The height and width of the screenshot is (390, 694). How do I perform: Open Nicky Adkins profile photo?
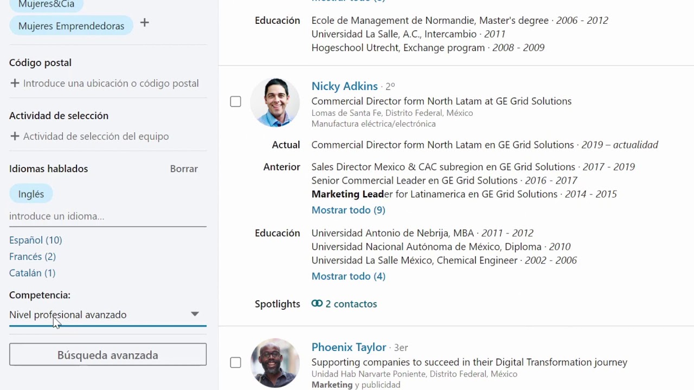275,102
